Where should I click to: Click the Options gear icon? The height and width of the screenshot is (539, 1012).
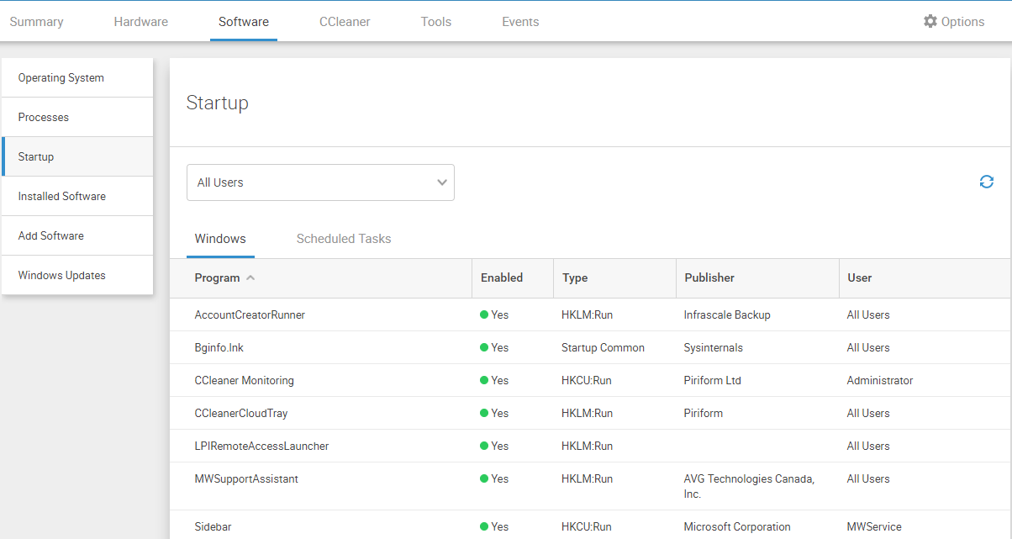pyautogui.click(x=930, y=22)
